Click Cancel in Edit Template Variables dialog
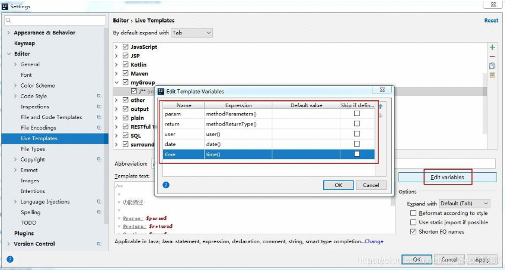Screen dimensions: 507x271 (x=371, y=185)
